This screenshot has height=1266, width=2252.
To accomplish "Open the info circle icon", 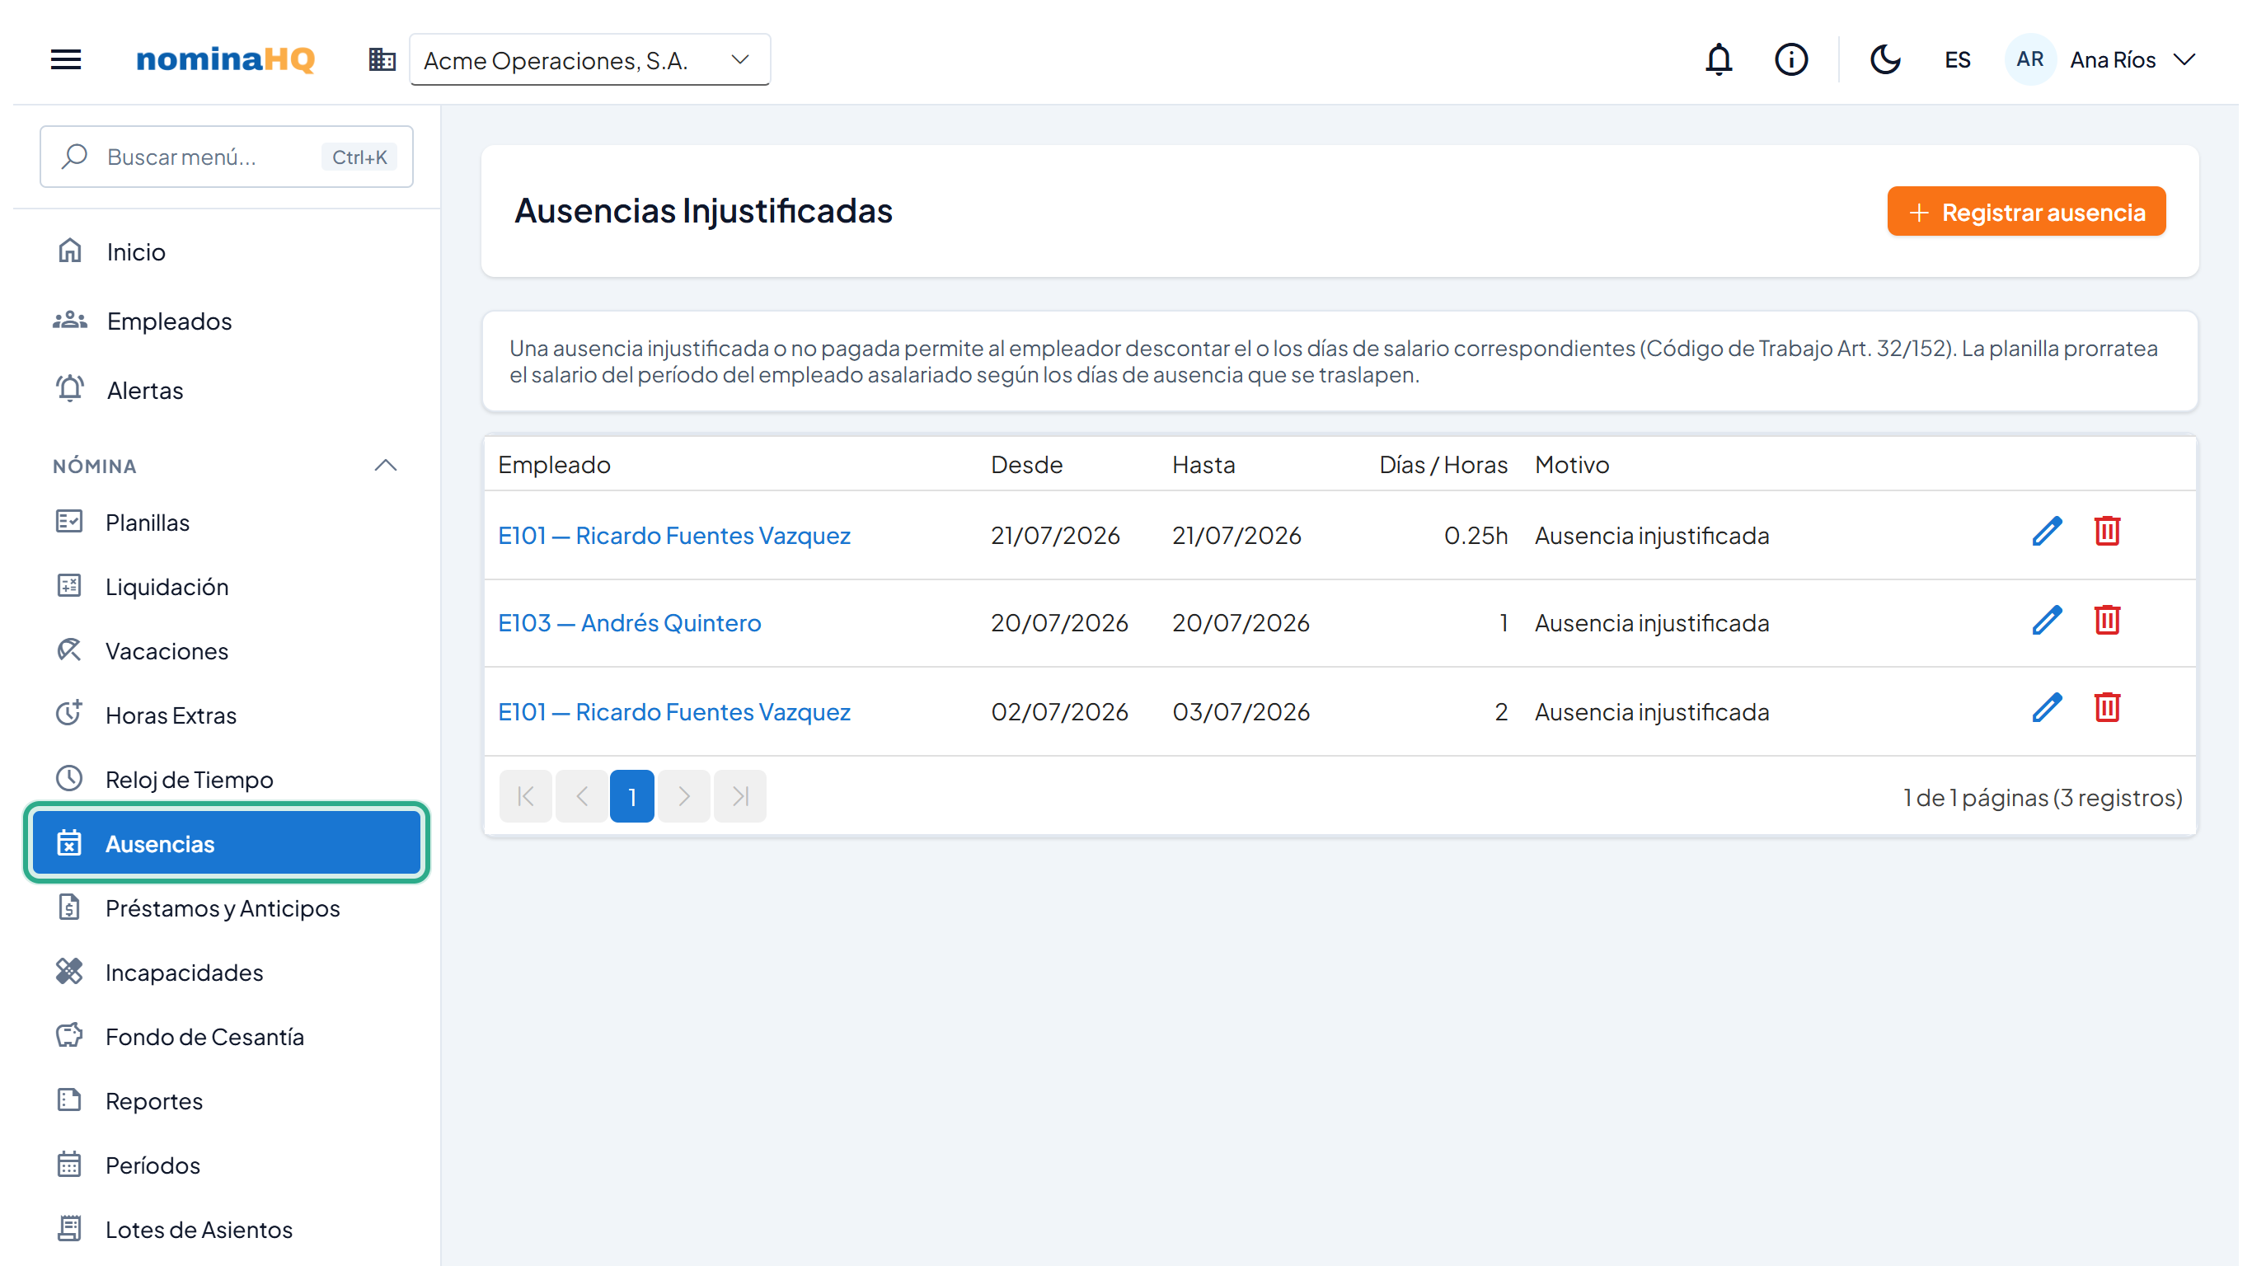I will (1790, 59).
